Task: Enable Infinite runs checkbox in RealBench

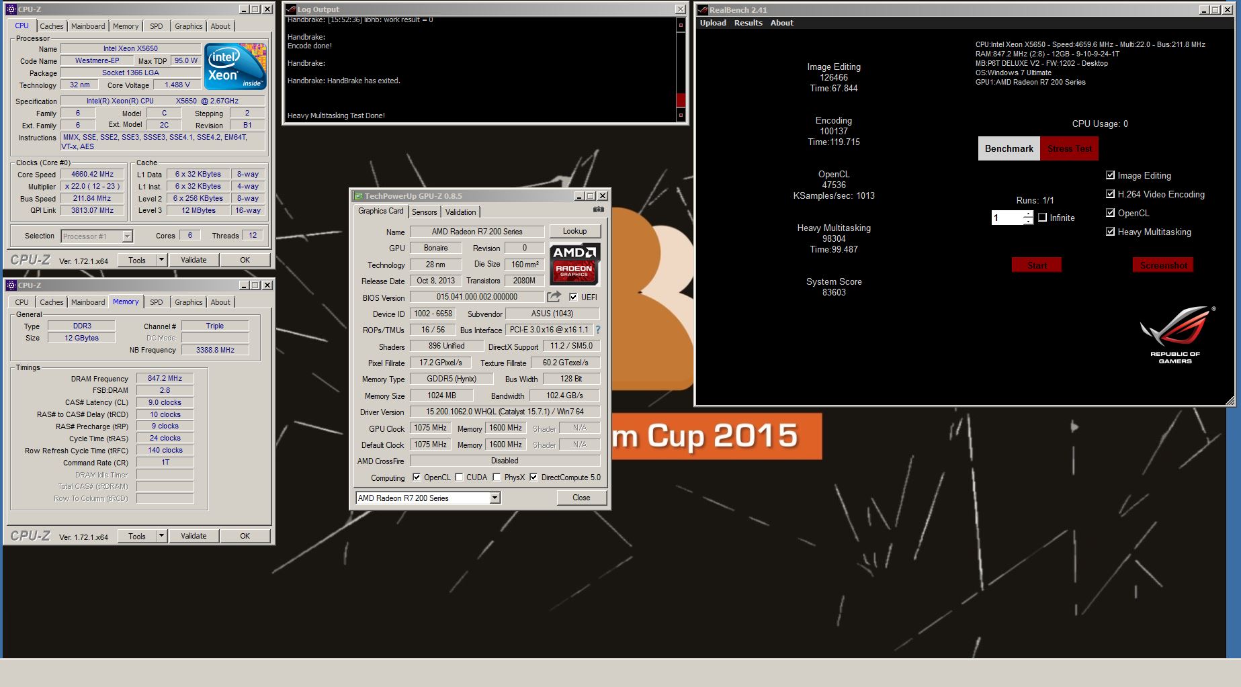Action: pyautogui.click(x=1042, y=218)
